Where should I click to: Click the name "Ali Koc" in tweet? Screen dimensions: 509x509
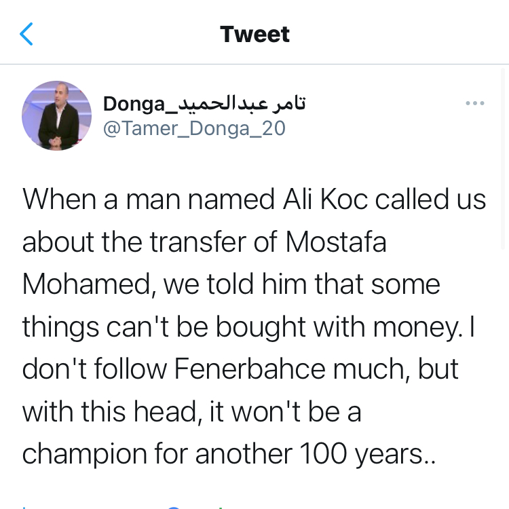(x=324, y=201)
